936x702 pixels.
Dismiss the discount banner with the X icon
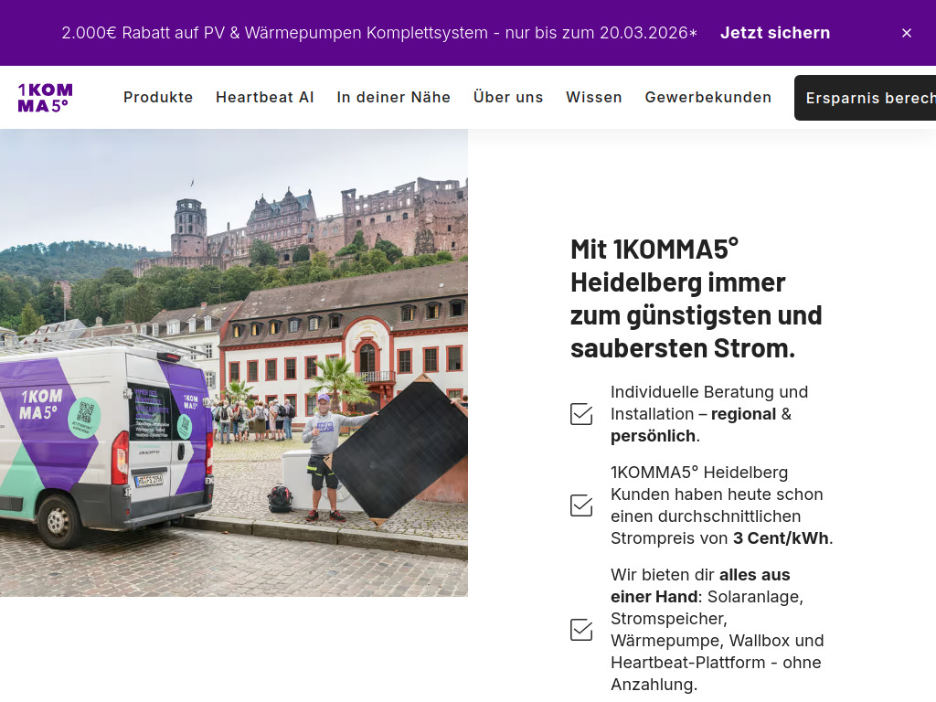(x=907, y=33)
